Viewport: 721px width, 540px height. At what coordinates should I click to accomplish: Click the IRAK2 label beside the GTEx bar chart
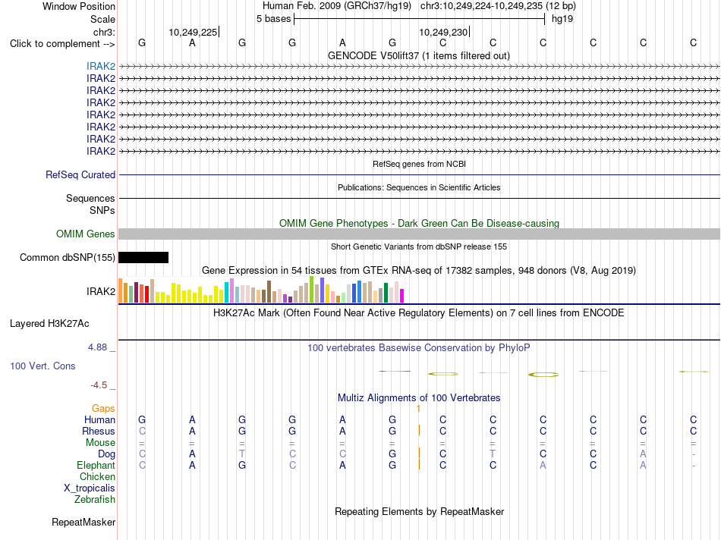101,291
